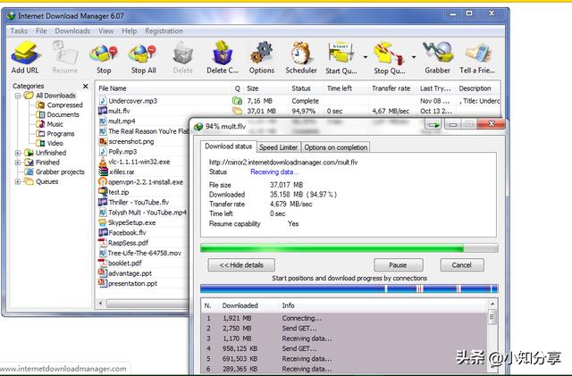Click Tell a Friend icon

coord(477,58)
